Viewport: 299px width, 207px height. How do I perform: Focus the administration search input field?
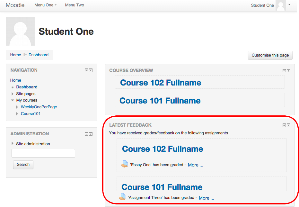[43, 153]
